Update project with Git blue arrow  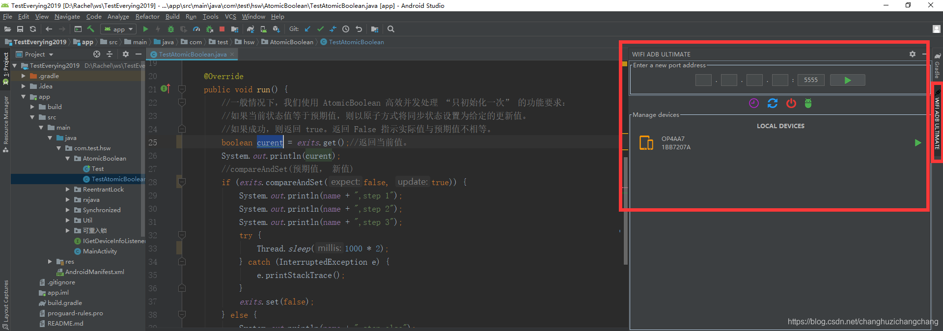click(x=307, y=29)
